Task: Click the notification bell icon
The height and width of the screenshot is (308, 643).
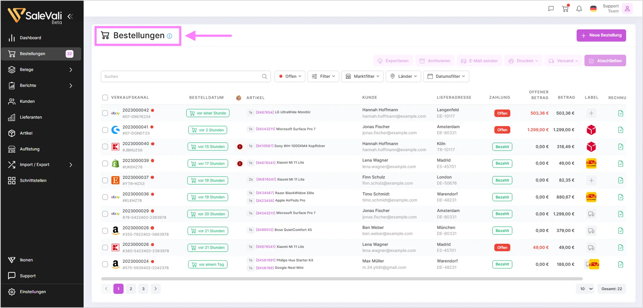Action: tap(579, 9)
